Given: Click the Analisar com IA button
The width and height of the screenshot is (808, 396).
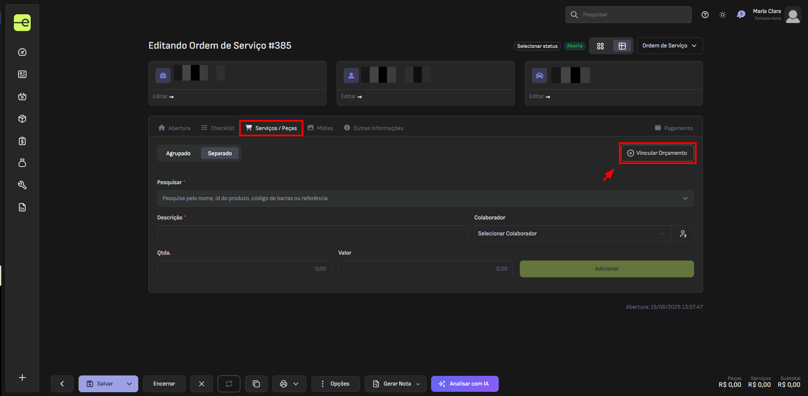Looking at the screenshot, I should pyautogui.click(x=465, y=384).
